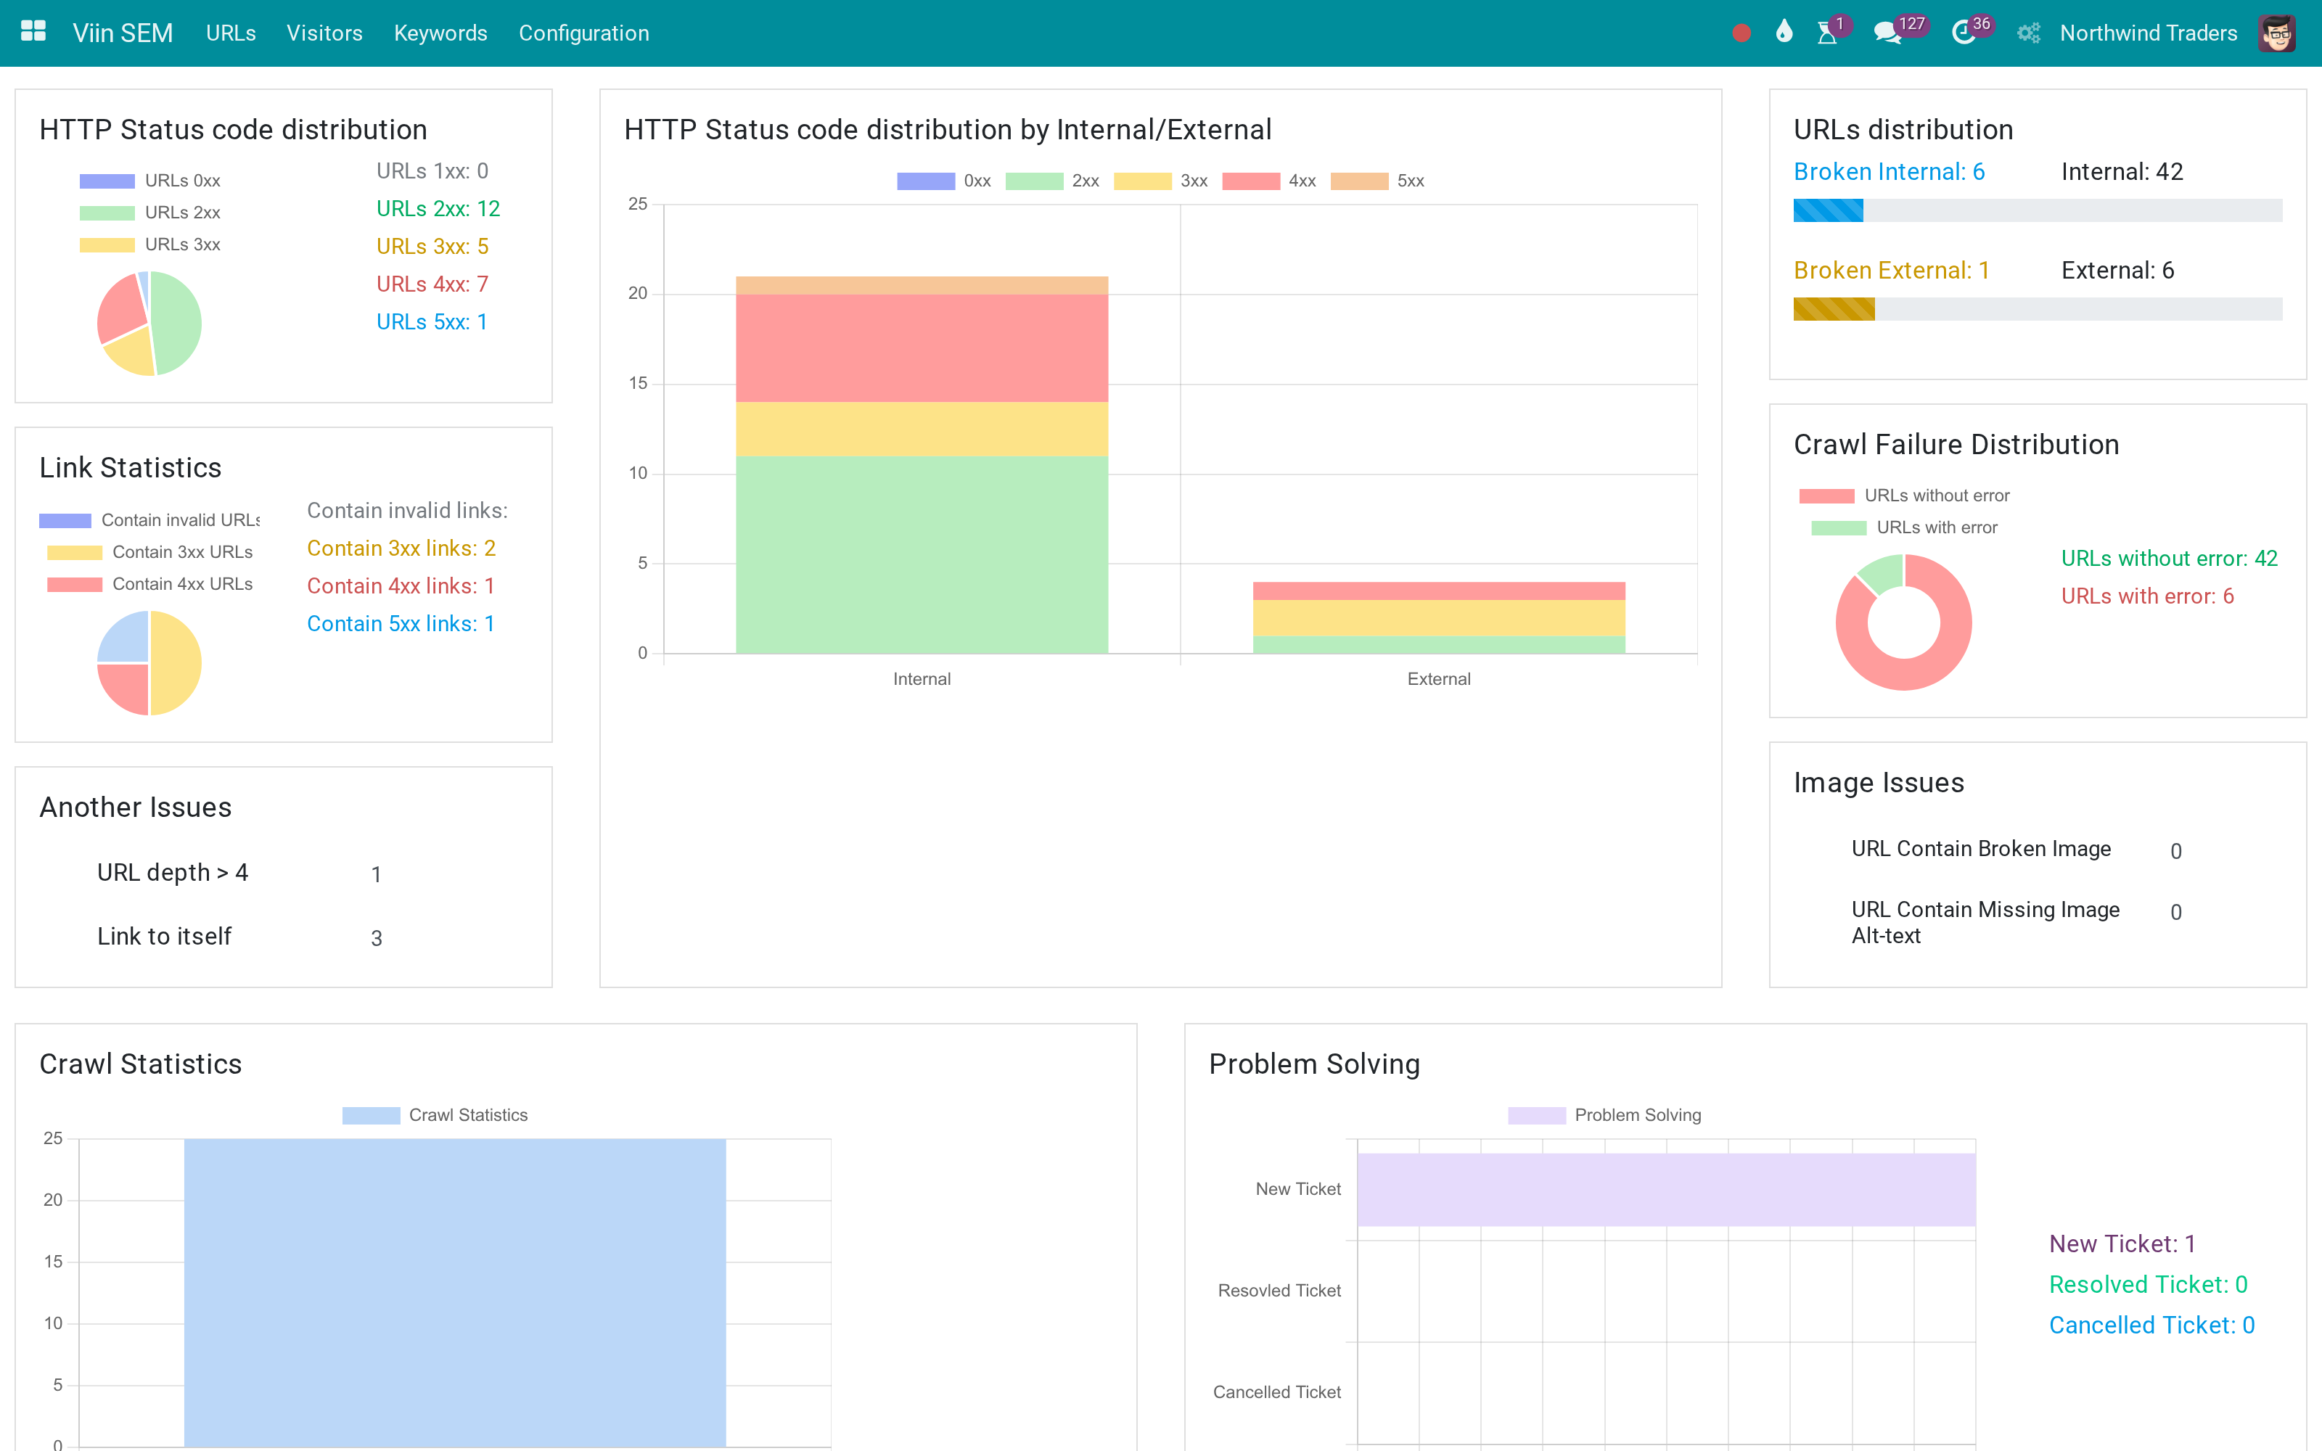2322x1451 pixels.
Task: Open Broken External: 1 link
Action: click(1891, 271)
